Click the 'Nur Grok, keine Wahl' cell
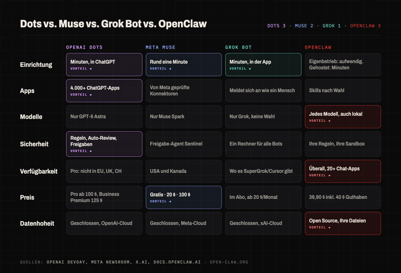Viewport: 401px width, 273px height. point(263,117)
